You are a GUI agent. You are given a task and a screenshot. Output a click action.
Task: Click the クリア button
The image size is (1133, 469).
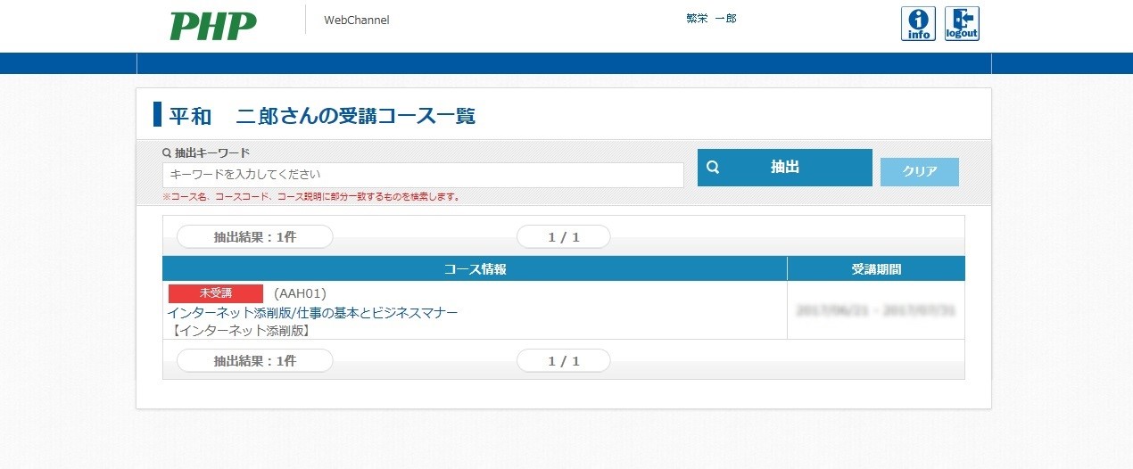click(920, 172)
